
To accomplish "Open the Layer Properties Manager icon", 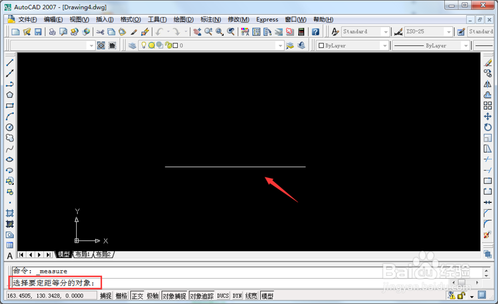I will (132, 45).
